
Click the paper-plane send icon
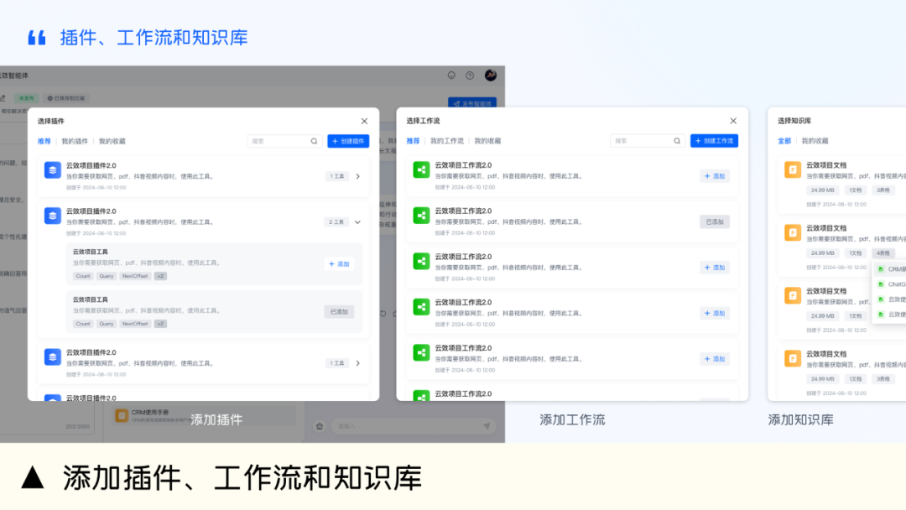click(x=487, y=426)
